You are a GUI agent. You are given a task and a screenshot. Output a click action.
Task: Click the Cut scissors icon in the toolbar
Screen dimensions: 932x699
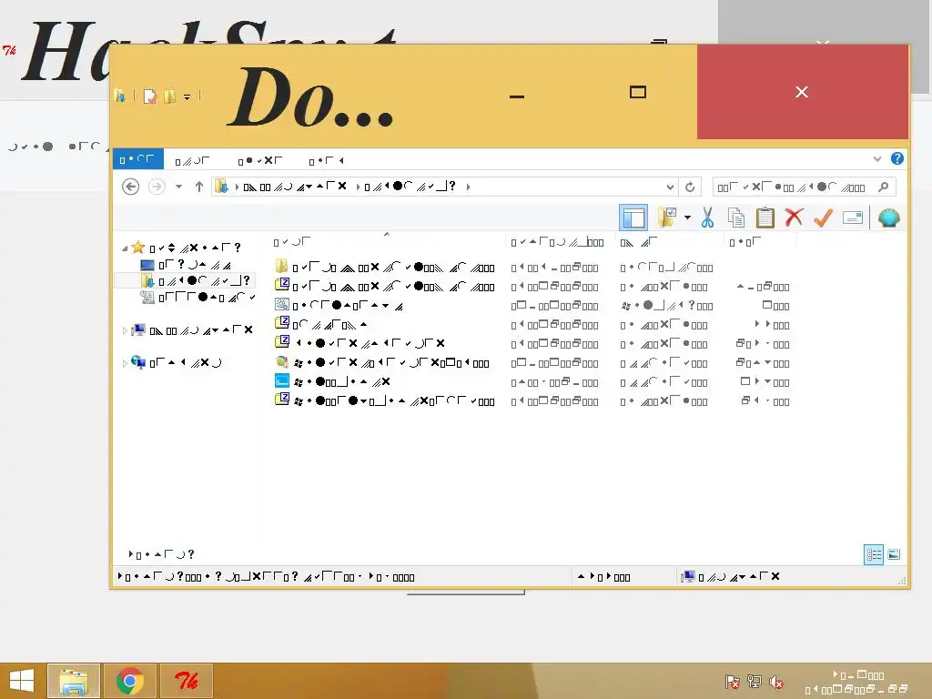pos(706,218)
